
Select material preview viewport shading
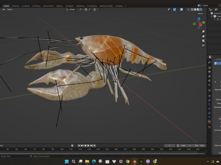pyautogui.click(x=198, y=10)
